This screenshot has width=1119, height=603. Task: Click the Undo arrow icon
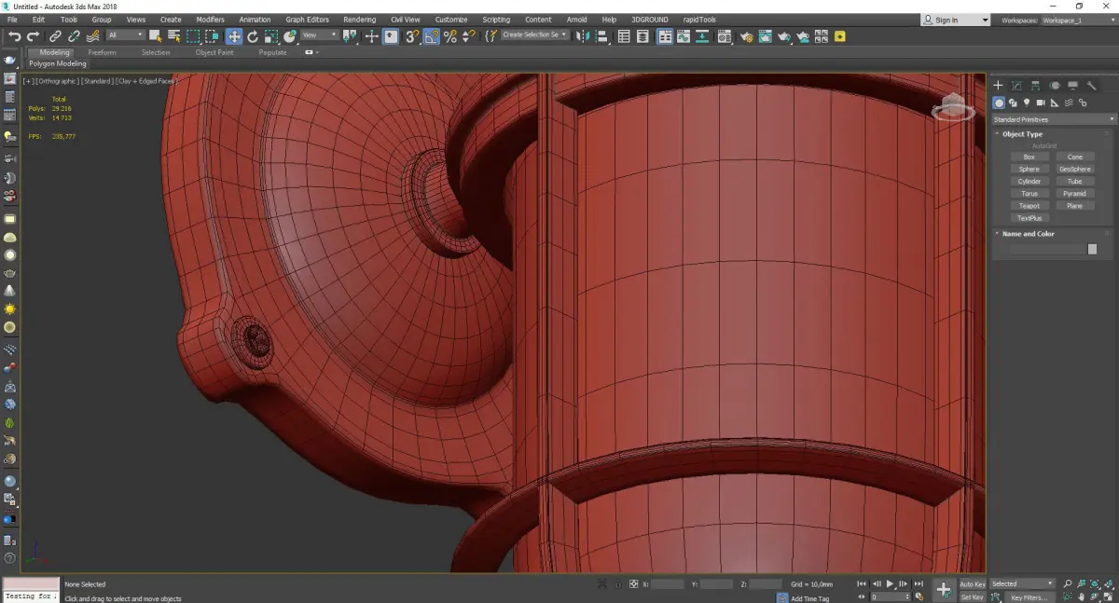coord(14,36)
